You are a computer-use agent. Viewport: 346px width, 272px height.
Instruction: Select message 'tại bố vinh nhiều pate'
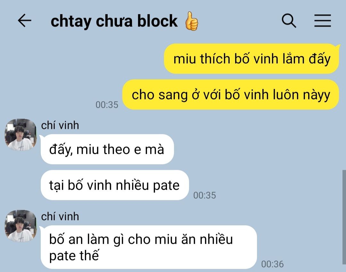(114, 185)
